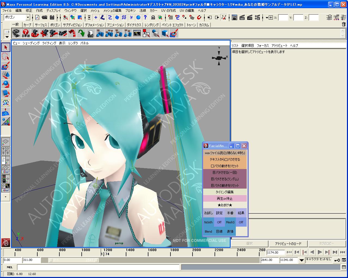Click the lock selection padlock icon

point(153,18)
